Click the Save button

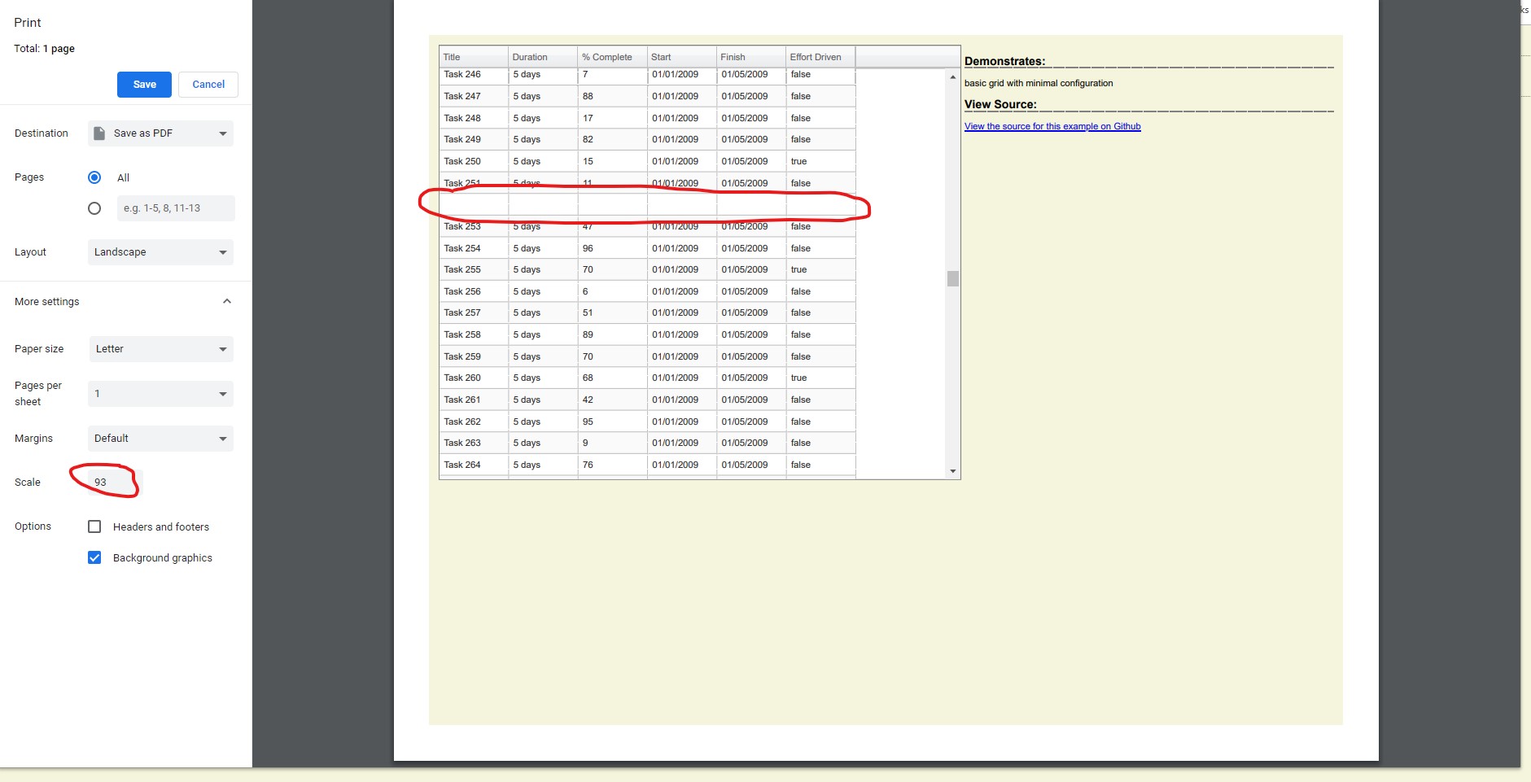pyautogui.click(x=144, y=84)
